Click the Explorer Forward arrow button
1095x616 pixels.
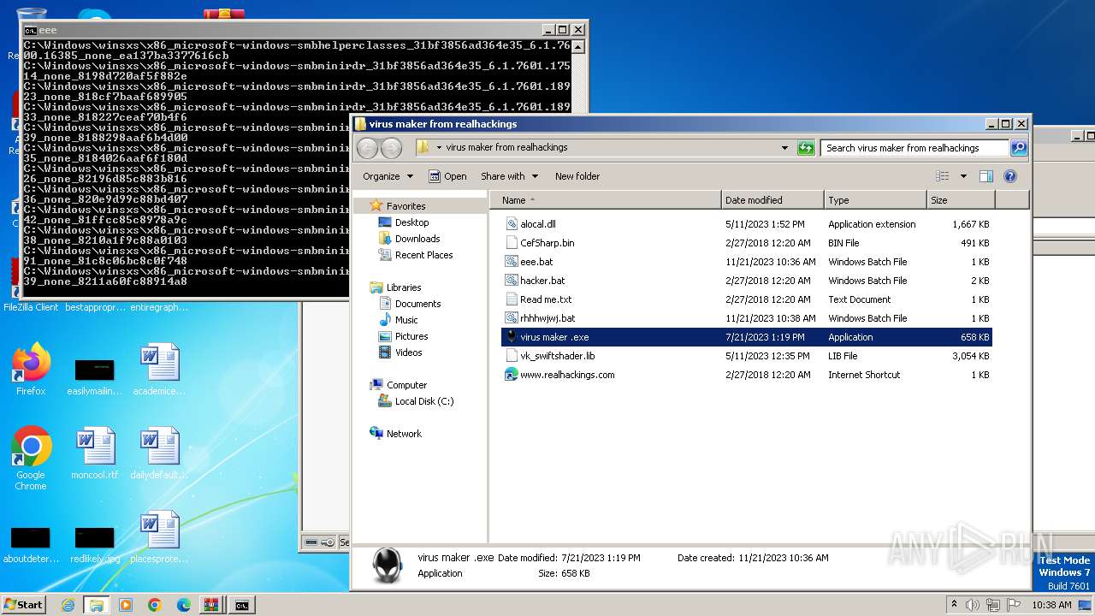pyautogui.click(x=391, y=148)
